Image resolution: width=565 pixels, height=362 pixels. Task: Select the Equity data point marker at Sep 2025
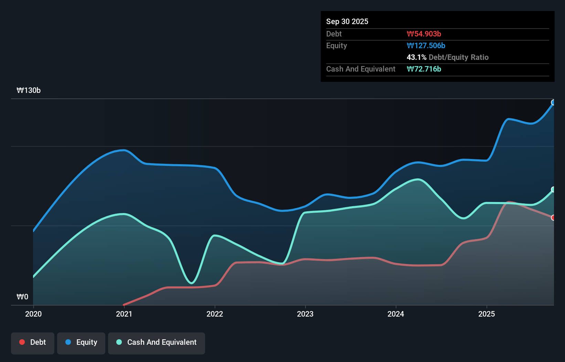pos(553,103)
